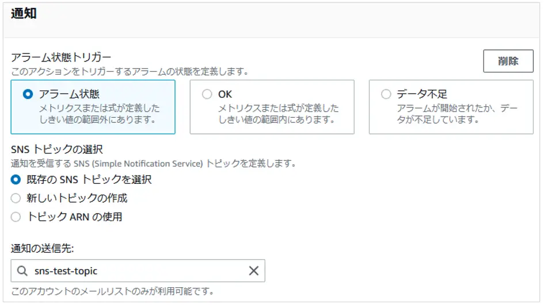The height and width of the screenshot is (305, 544).
Task: Click the 既存の SNS トピックを選択 label
Action: click(x=89, y=179)
